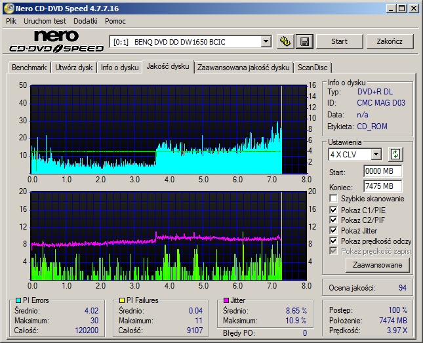The height and width of the screenshot is (343, 423).
Task: Click the PI Errors upper graph
Action: (x=169, y=130)
